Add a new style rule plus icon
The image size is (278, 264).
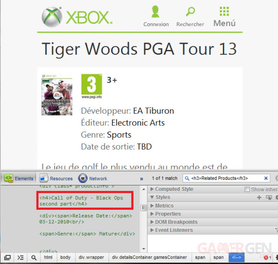point(259,197)
